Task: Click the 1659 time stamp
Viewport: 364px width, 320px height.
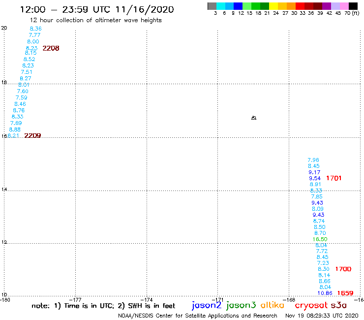Action: click(x=345, y=293)
